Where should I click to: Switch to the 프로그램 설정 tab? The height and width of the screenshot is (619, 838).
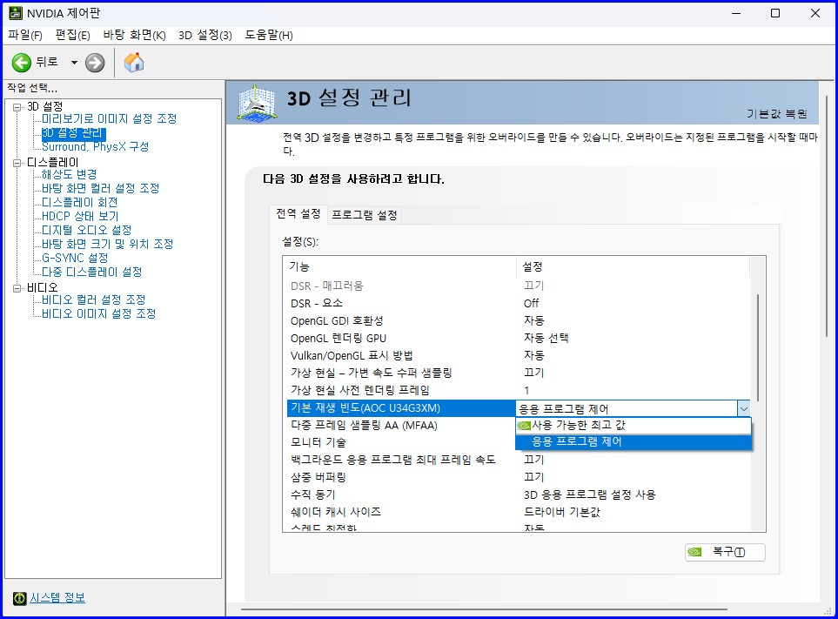pos(365,215)
